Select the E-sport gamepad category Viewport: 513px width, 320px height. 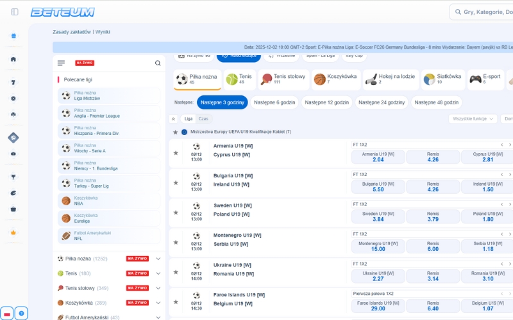(485, 79)
